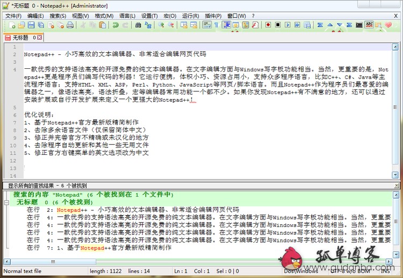Open Find with the binoculars icon
The width and height of the screenshot is (403, 278).
(138, 25)
